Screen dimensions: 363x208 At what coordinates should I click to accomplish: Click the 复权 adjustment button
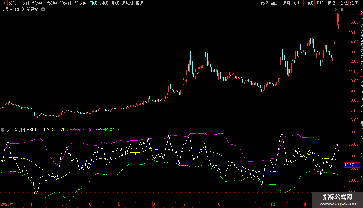click(264, 3)
